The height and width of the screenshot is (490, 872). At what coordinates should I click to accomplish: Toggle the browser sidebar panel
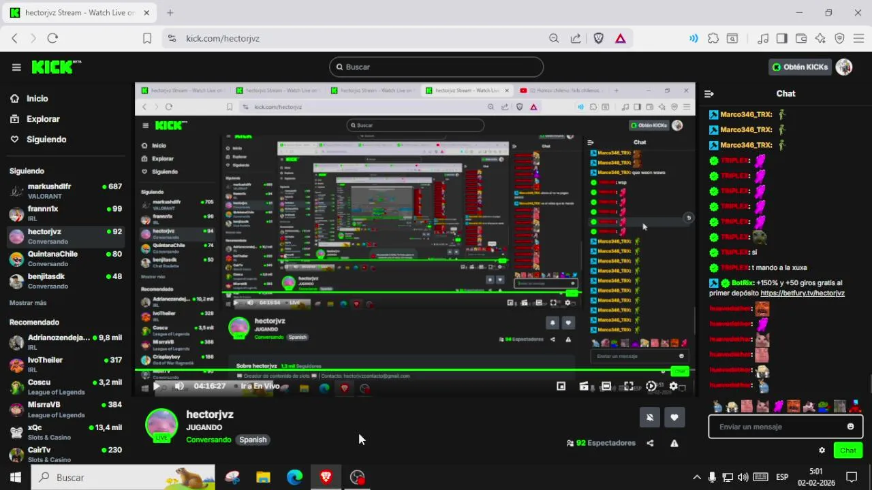(x=782, y=38)
